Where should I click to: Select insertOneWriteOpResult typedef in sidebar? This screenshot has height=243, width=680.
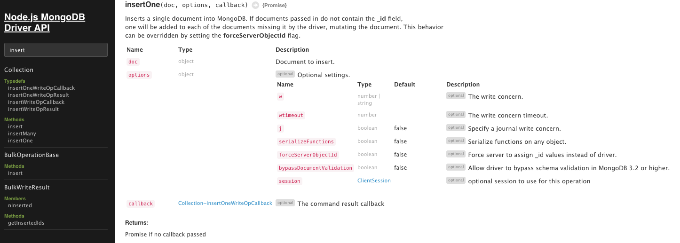39,95
